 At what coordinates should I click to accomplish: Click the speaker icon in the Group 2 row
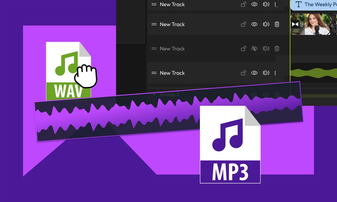266,95
